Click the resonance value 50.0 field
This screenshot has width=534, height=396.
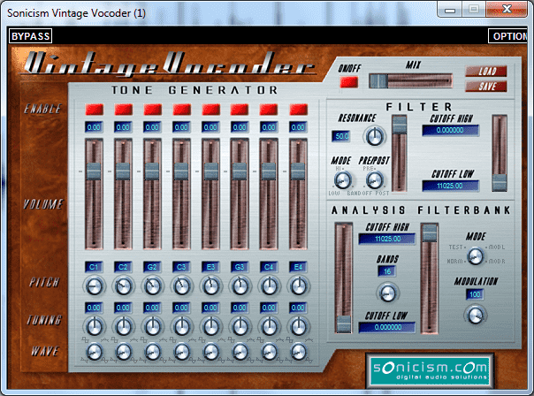pyautogui.click(x=341, y=136)
